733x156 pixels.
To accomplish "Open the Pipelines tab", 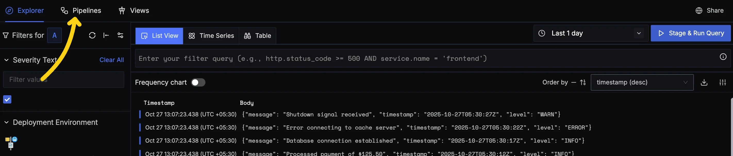I will [x=81, y=10].
